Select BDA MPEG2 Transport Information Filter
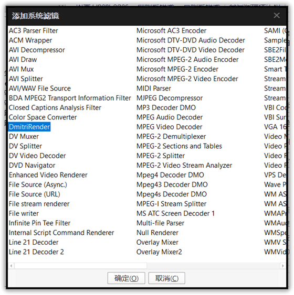Viewport: 294px width, 295px height. [70, 98]
